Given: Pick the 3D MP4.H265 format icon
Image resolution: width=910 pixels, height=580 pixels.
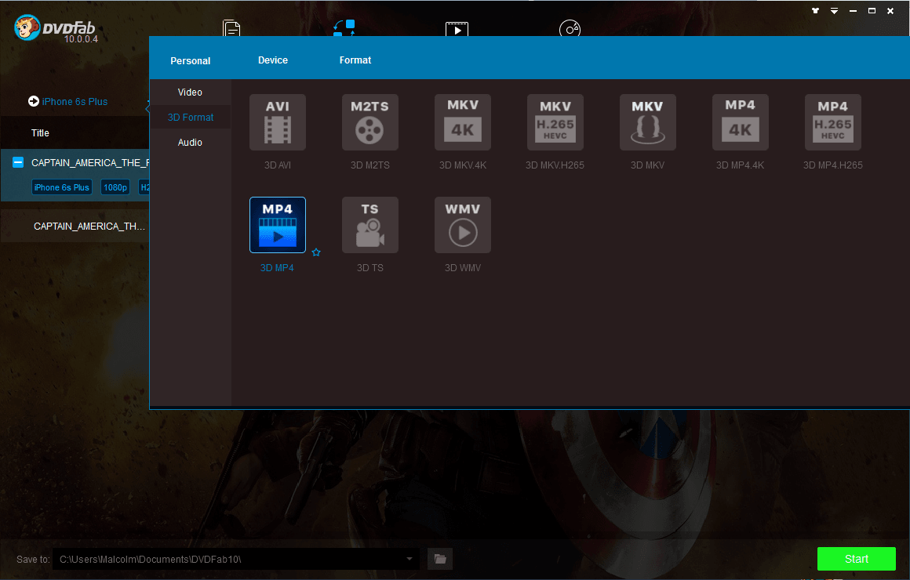Looking at the screenshot, I should (833, 122).
